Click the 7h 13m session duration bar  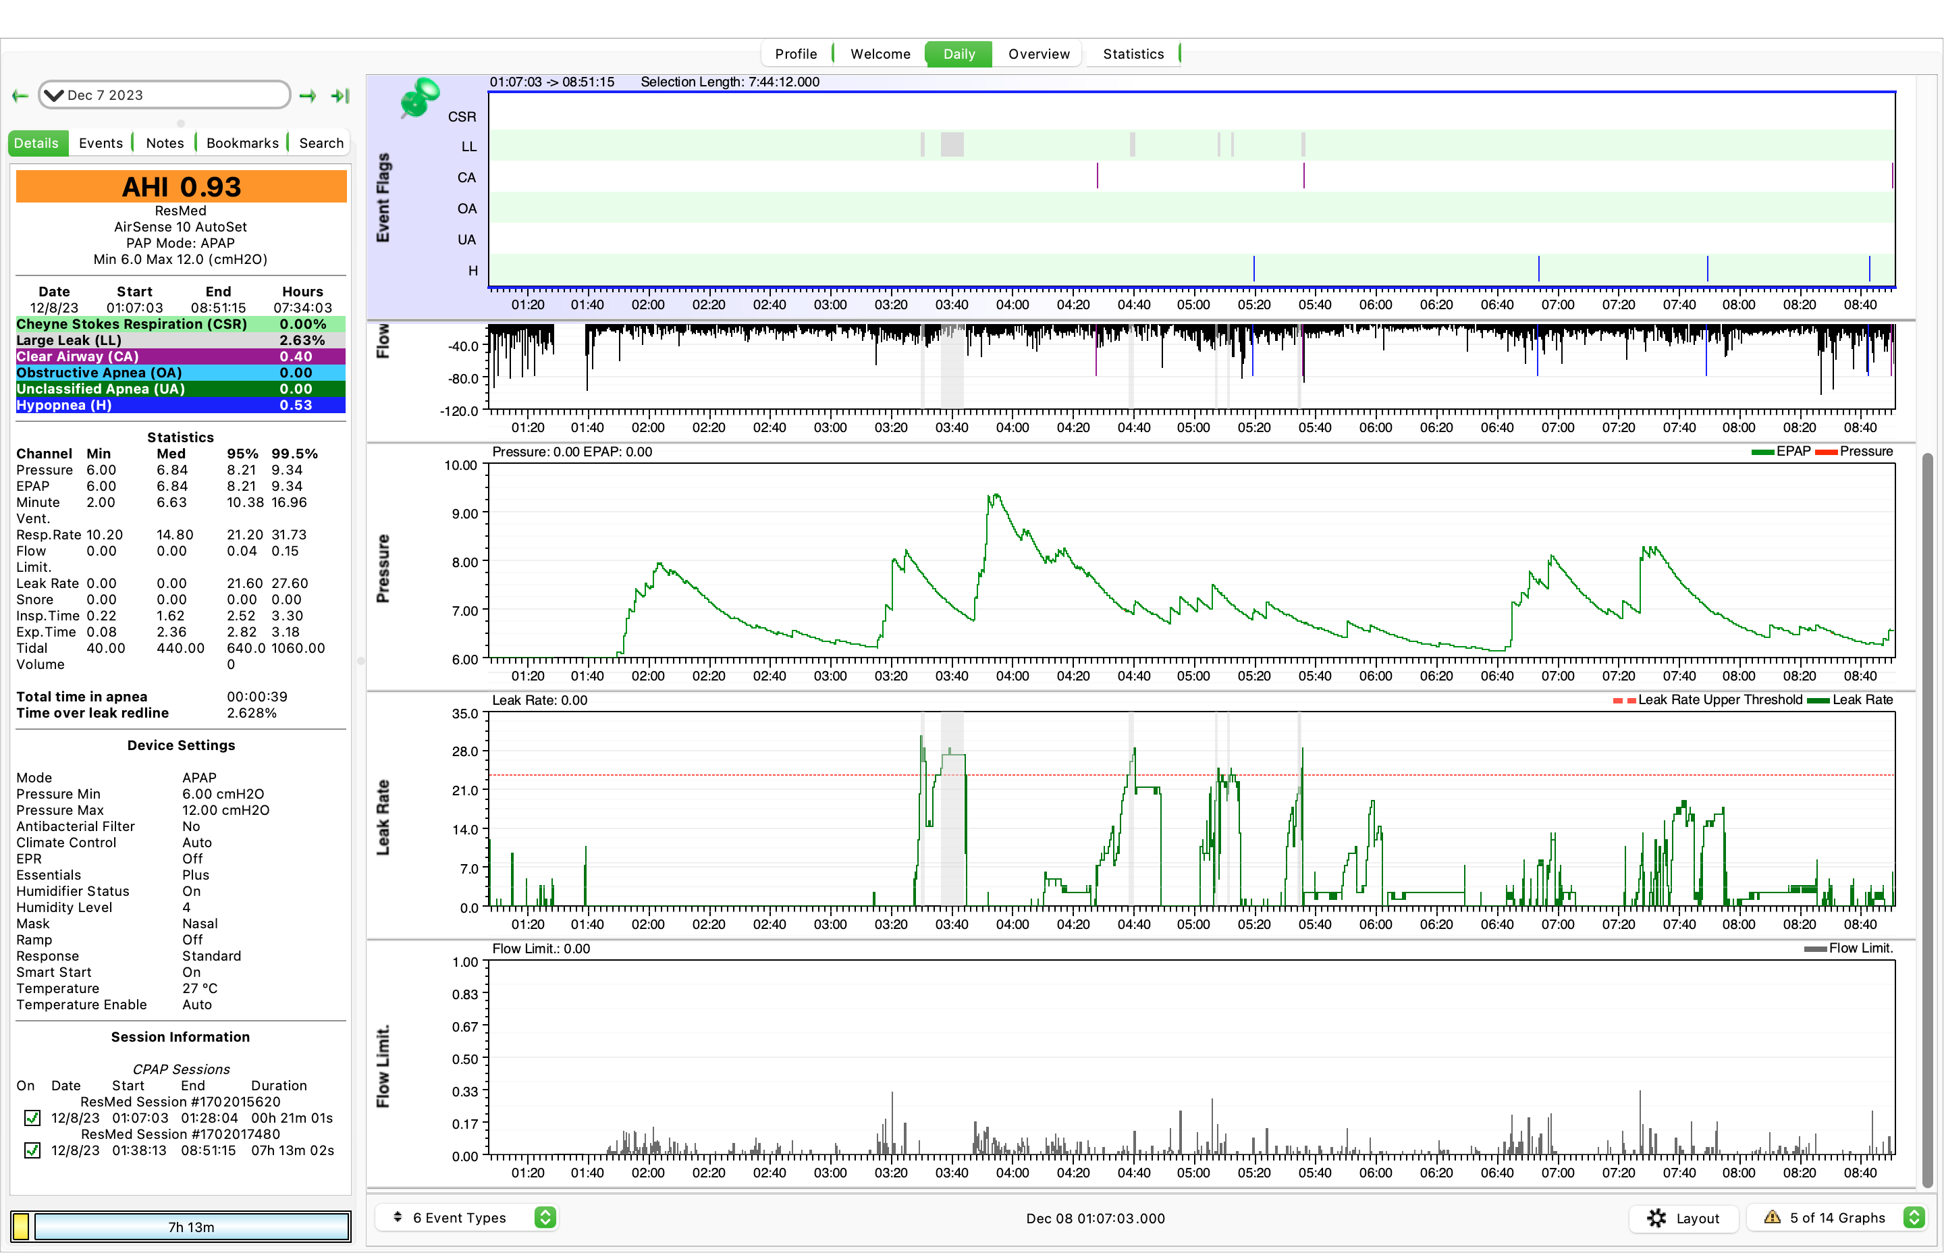pyautogui.click(x=192, y=1226)
